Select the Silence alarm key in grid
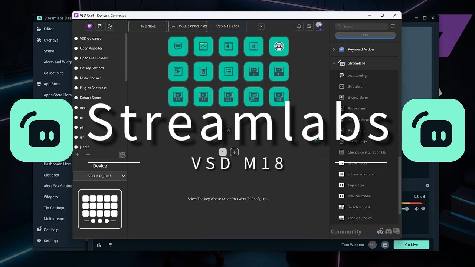The width and height of the screenshot is (475, 267). (x=229, y=46)
